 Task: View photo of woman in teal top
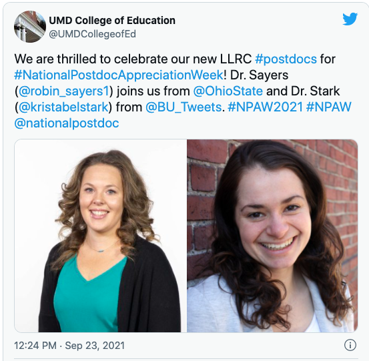pyautogui.click(x=101, y=236)
